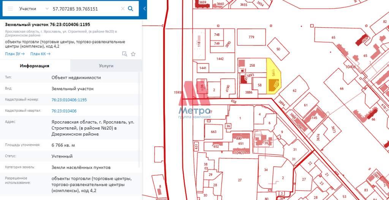
Task: Click the zoom-to-object icon beside the star
Action: coord(124,54)
